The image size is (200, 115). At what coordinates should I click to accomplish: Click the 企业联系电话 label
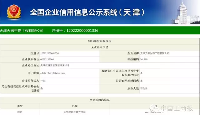click(x=30, y=59)
